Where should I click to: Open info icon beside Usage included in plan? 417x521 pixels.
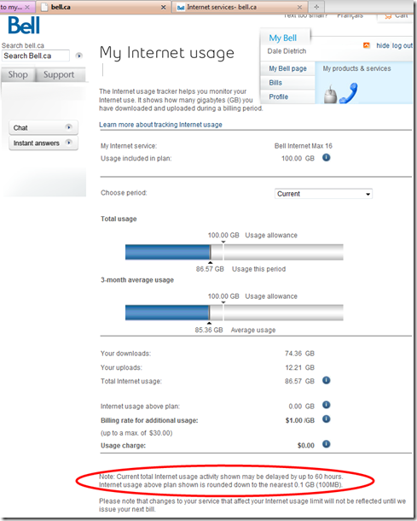click(327, 157)
